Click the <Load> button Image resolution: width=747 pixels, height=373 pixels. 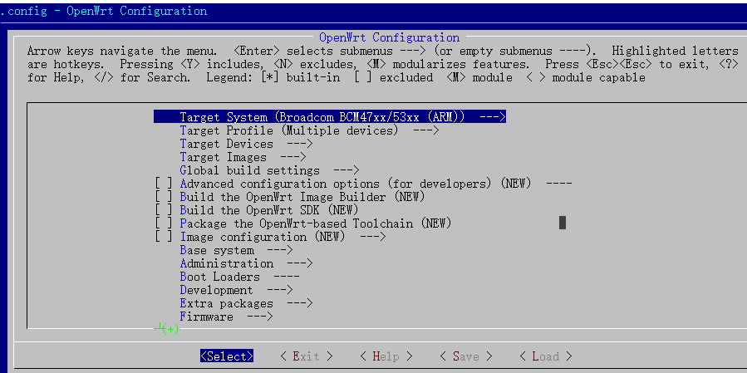click(x=545, y=356)
